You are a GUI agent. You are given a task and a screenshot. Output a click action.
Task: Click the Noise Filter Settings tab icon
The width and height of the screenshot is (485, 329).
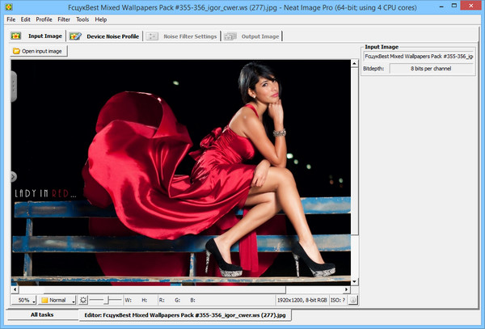click(x=153, y=36)
